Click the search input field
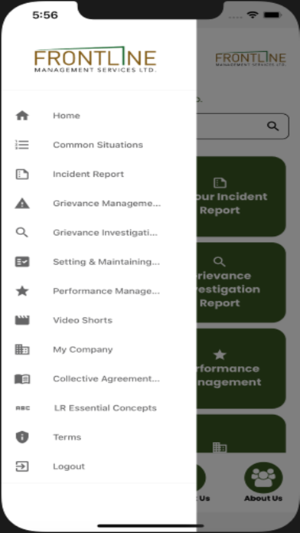 point(243,126)
